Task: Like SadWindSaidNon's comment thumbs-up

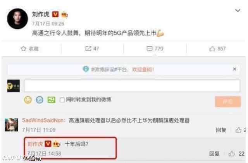Action: tap(238, 130)
